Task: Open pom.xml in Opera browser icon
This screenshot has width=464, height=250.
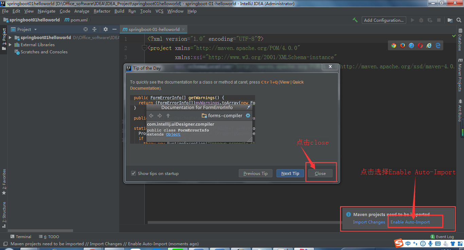Action: tap(420, 46)
